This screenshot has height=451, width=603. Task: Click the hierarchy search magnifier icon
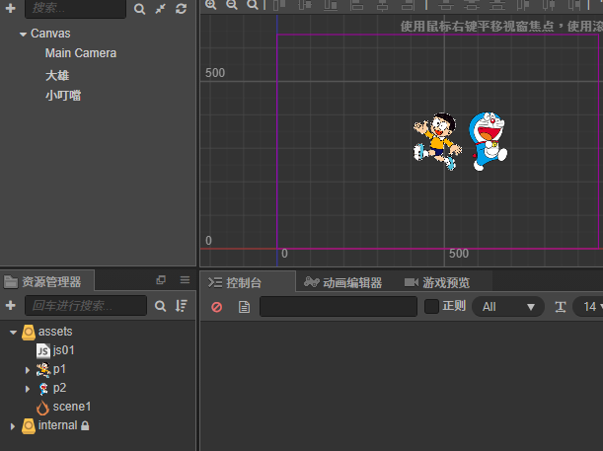point(139,9)
